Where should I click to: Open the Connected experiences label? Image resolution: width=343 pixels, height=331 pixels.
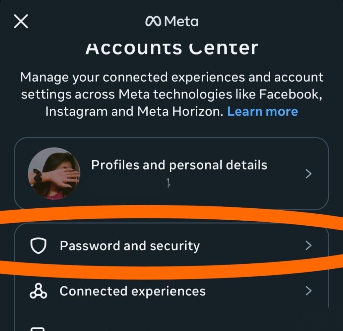132,291
